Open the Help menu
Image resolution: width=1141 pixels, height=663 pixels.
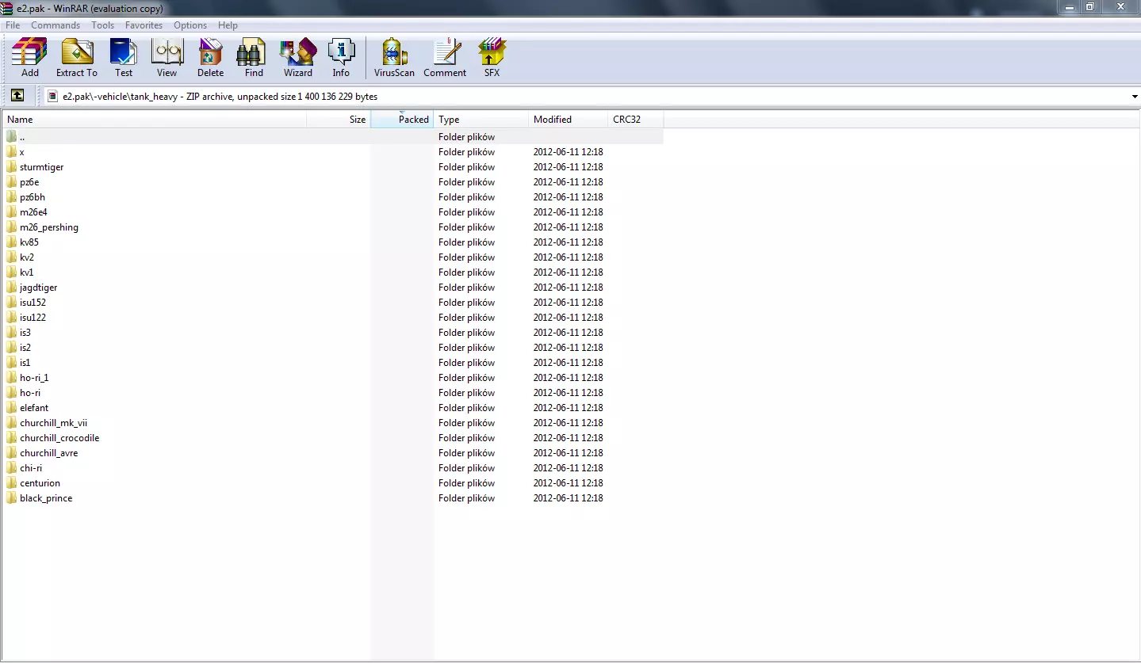pos(228,25)
